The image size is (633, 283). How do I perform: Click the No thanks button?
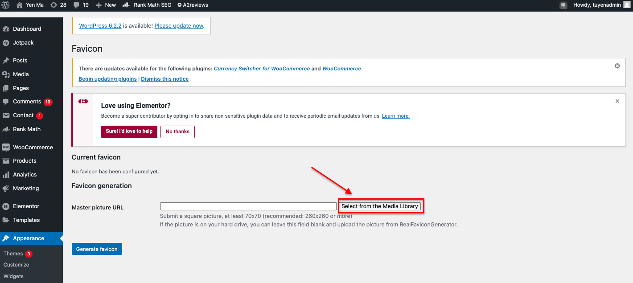coord(177,131)
